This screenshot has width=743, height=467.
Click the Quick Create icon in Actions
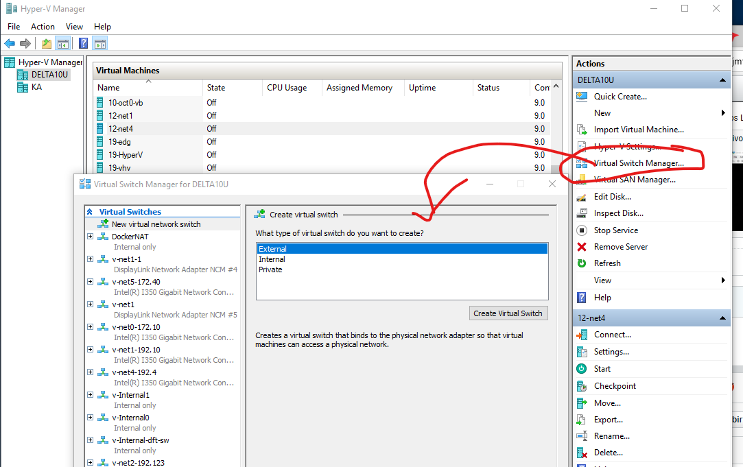tap(582, 97)
